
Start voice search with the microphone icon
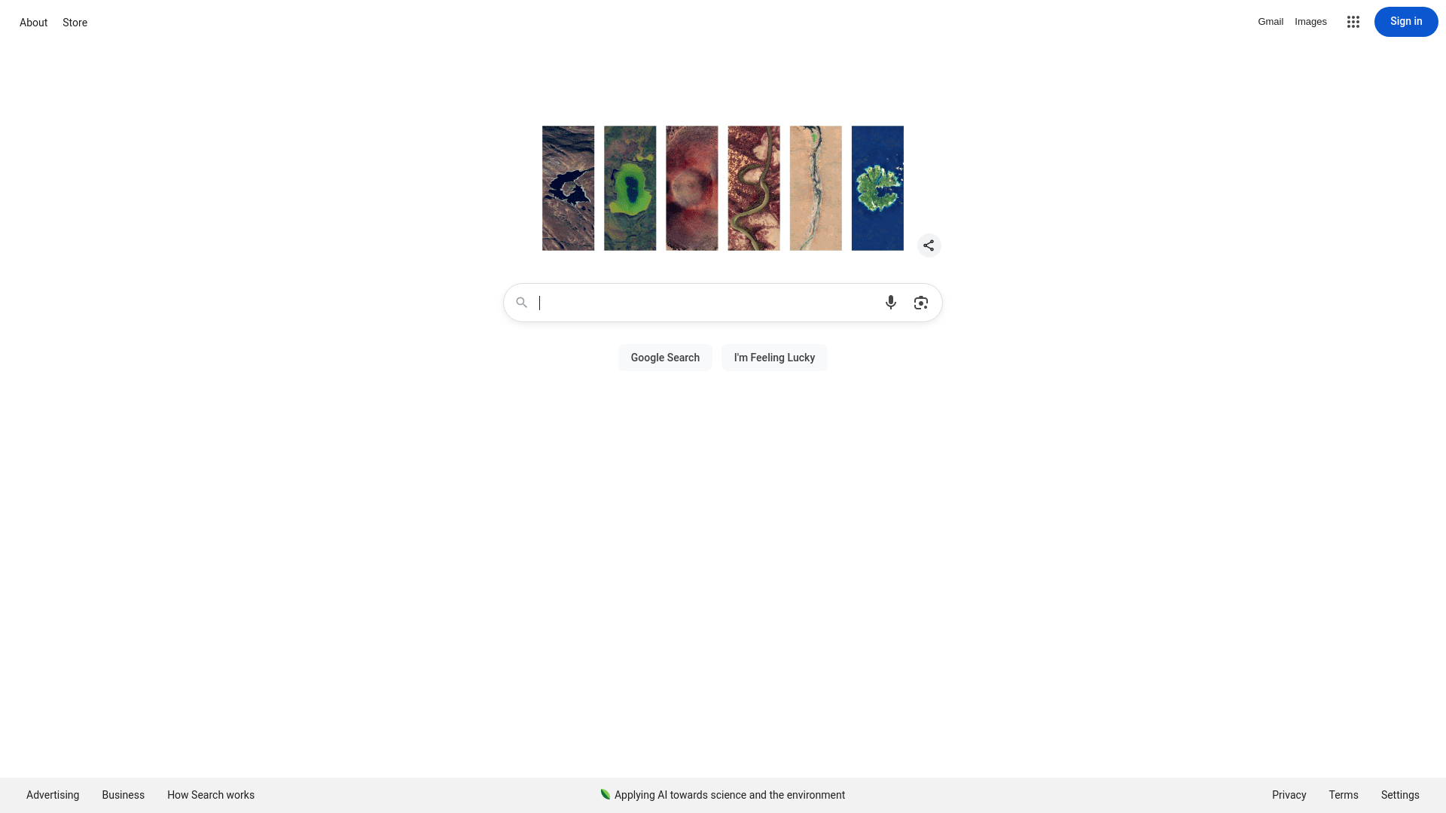(x=891, y=303)
